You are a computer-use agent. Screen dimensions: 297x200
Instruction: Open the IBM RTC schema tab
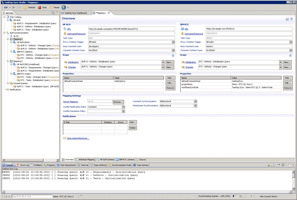point(125,160)
